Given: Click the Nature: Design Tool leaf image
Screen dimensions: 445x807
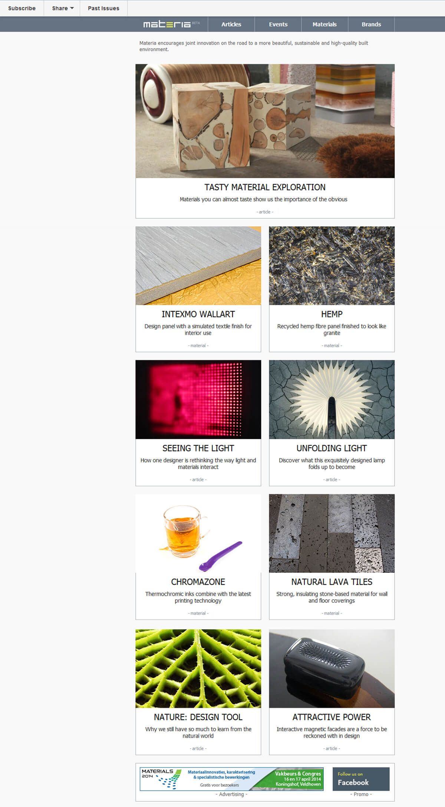Looking at the screenshot, I should pyautogui.click(x=198, y=669).
